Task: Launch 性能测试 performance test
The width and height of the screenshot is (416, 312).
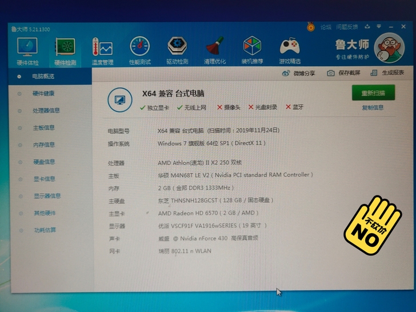Action: (140, 51)
